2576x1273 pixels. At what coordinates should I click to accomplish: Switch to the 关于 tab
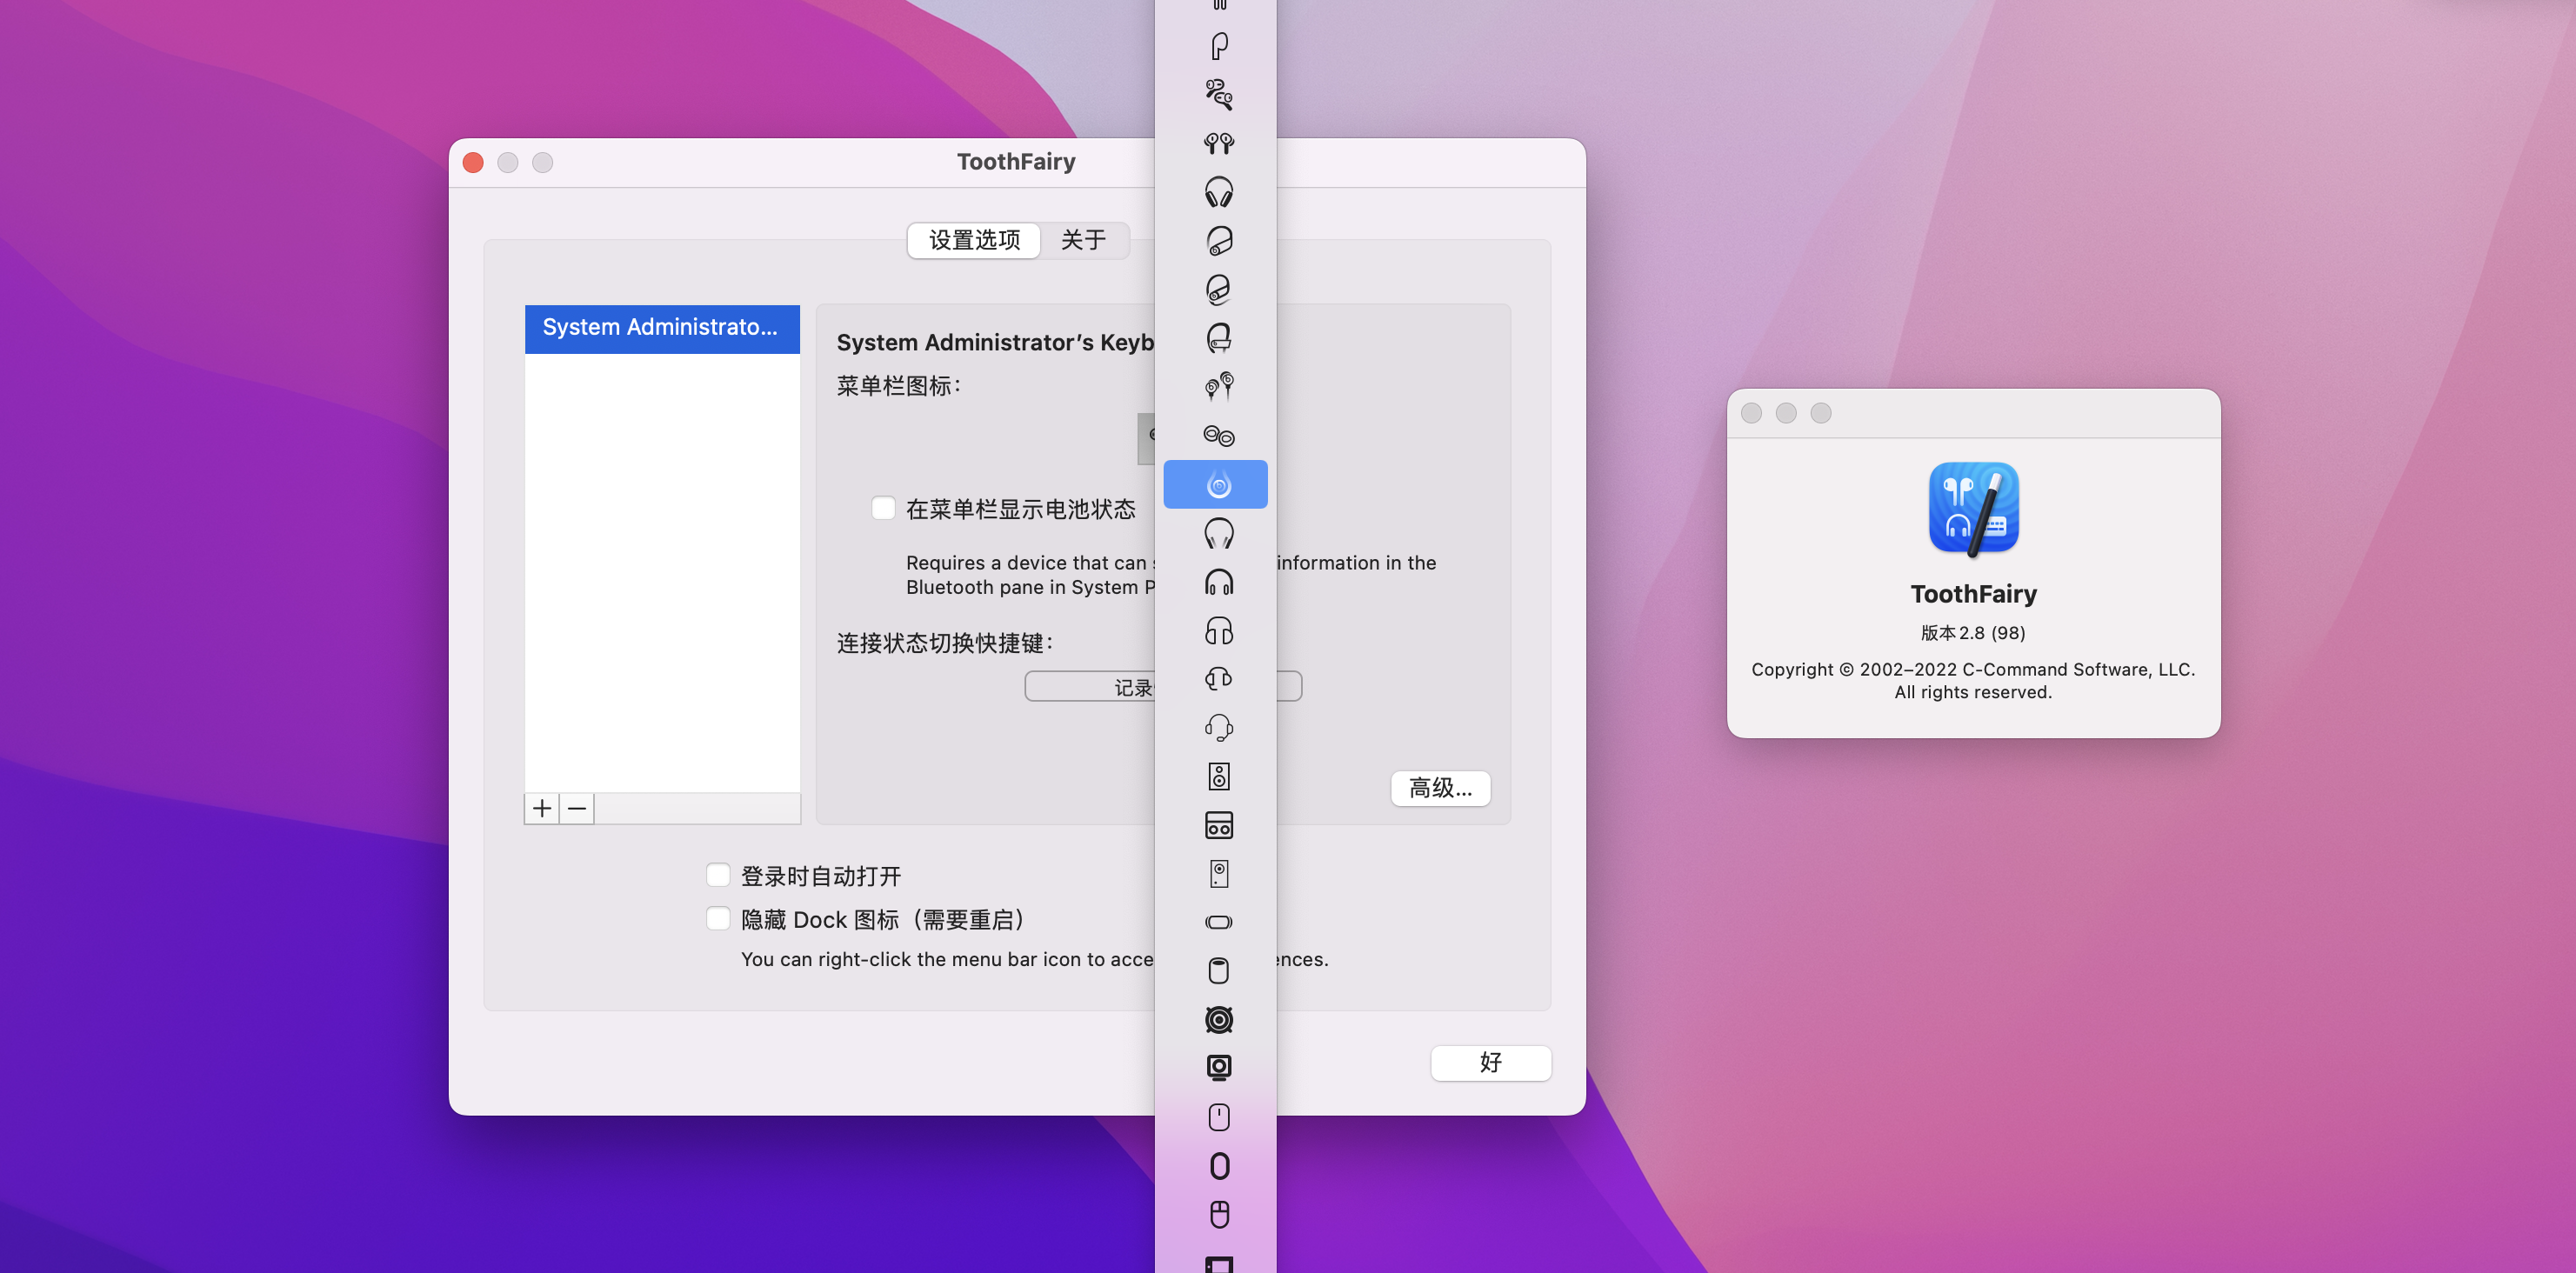(1083, 240)
